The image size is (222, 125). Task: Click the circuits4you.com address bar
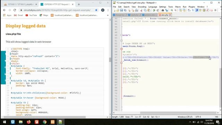pyautogui.click(x=57, y=10)
